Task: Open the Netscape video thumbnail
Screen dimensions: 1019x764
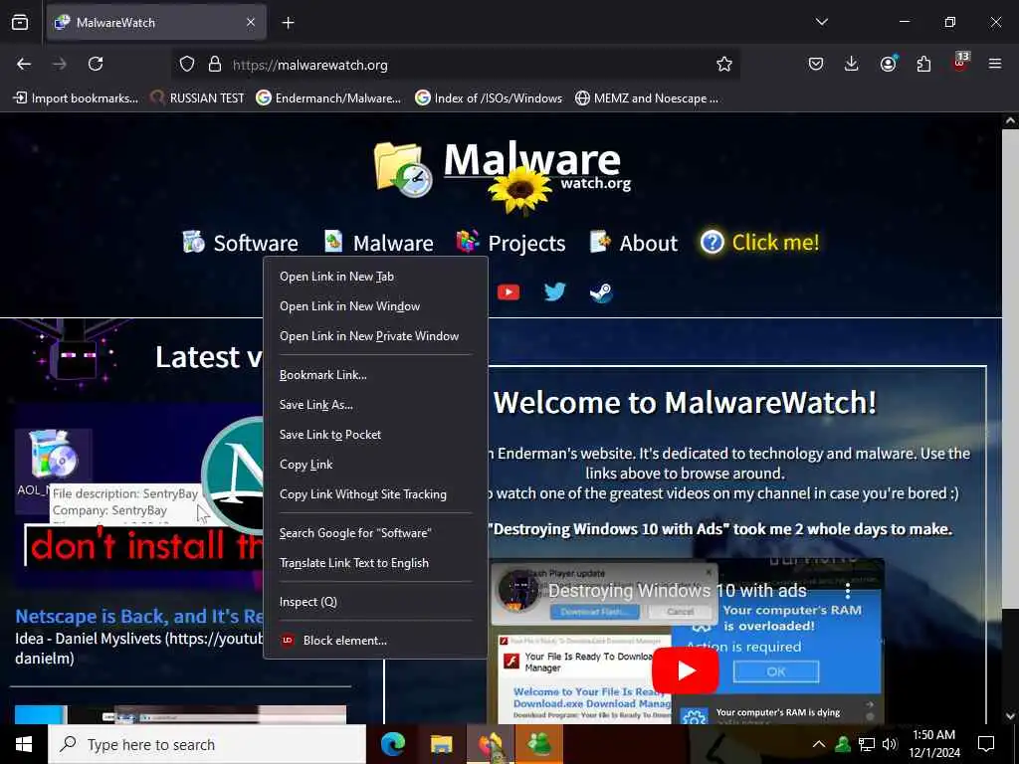Action: point(138,497)
